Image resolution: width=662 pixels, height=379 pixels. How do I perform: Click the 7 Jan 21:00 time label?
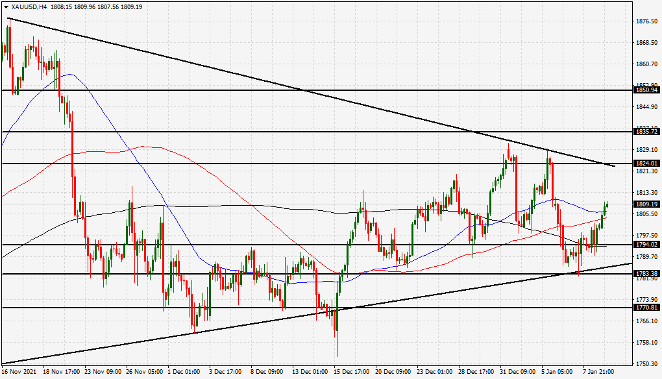coord(598,372)
